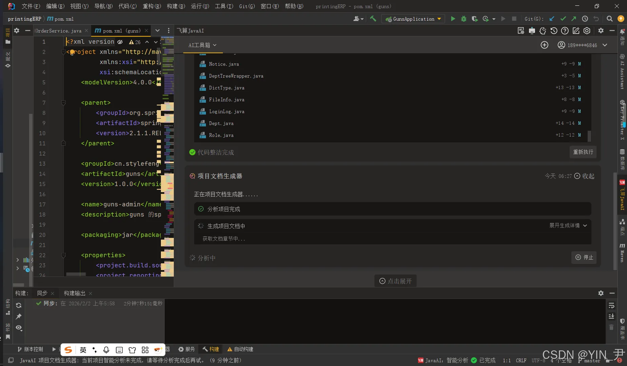Screen dimensions: 627x366
Task: Click the JavaAI edit pencil icon
Action: tap(576, 31)
